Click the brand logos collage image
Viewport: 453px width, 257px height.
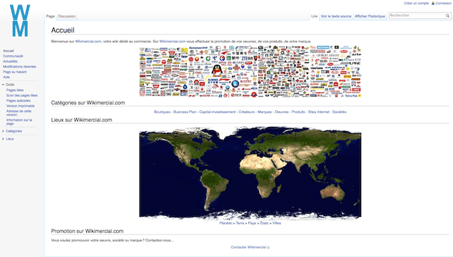250,71
